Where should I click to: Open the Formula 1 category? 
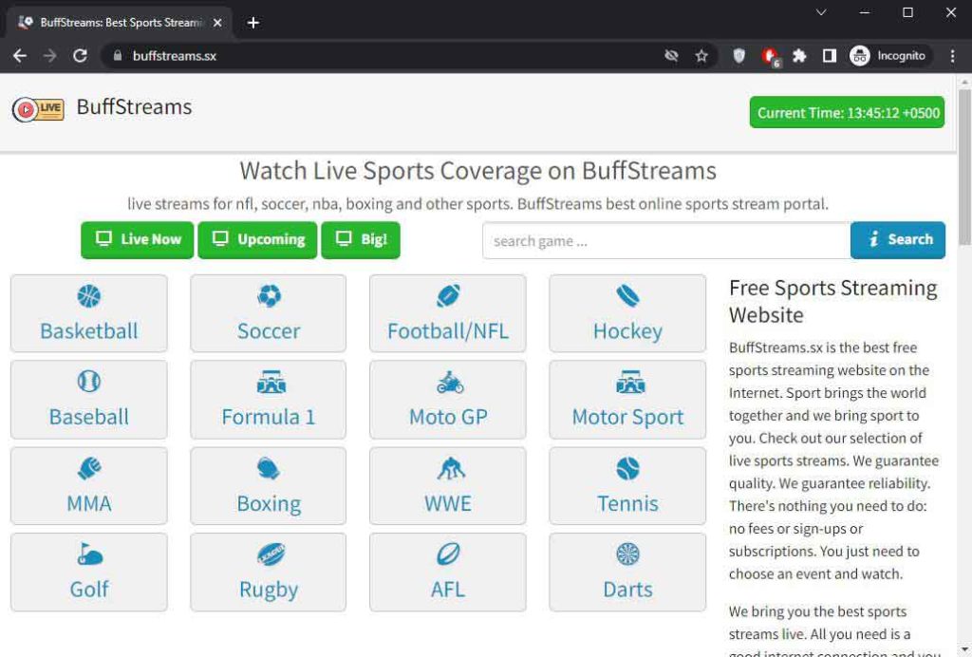(x=269, y=400)
